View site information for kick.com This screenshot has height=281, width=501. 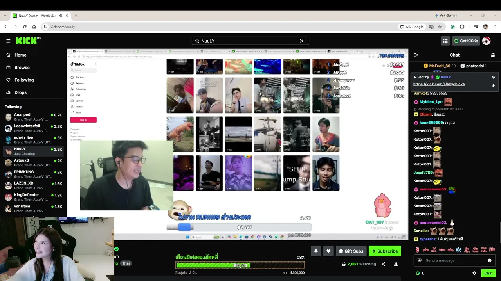pos(45,27)
